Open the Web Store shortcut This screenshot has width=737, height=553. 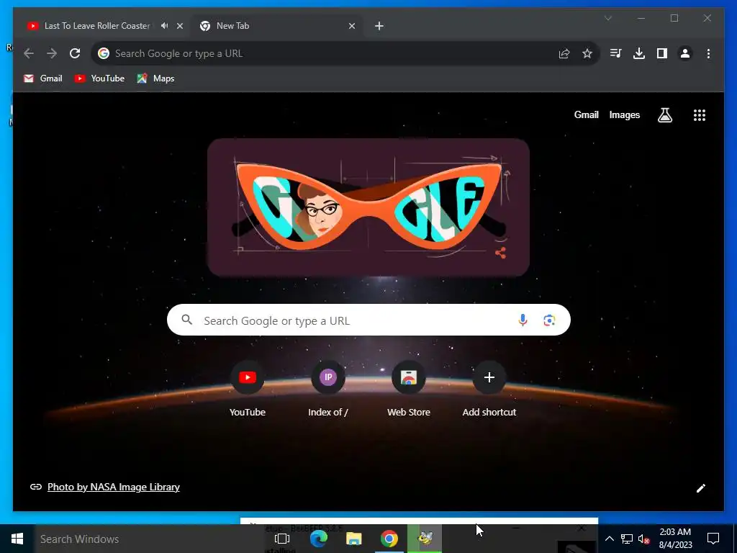click(x=409, y=388)
